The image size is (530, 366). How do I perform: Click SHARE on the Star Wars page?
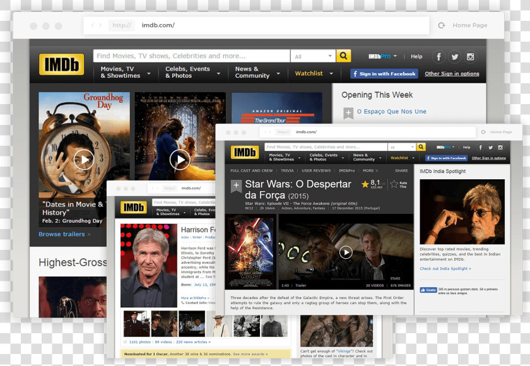coord(401,170)
